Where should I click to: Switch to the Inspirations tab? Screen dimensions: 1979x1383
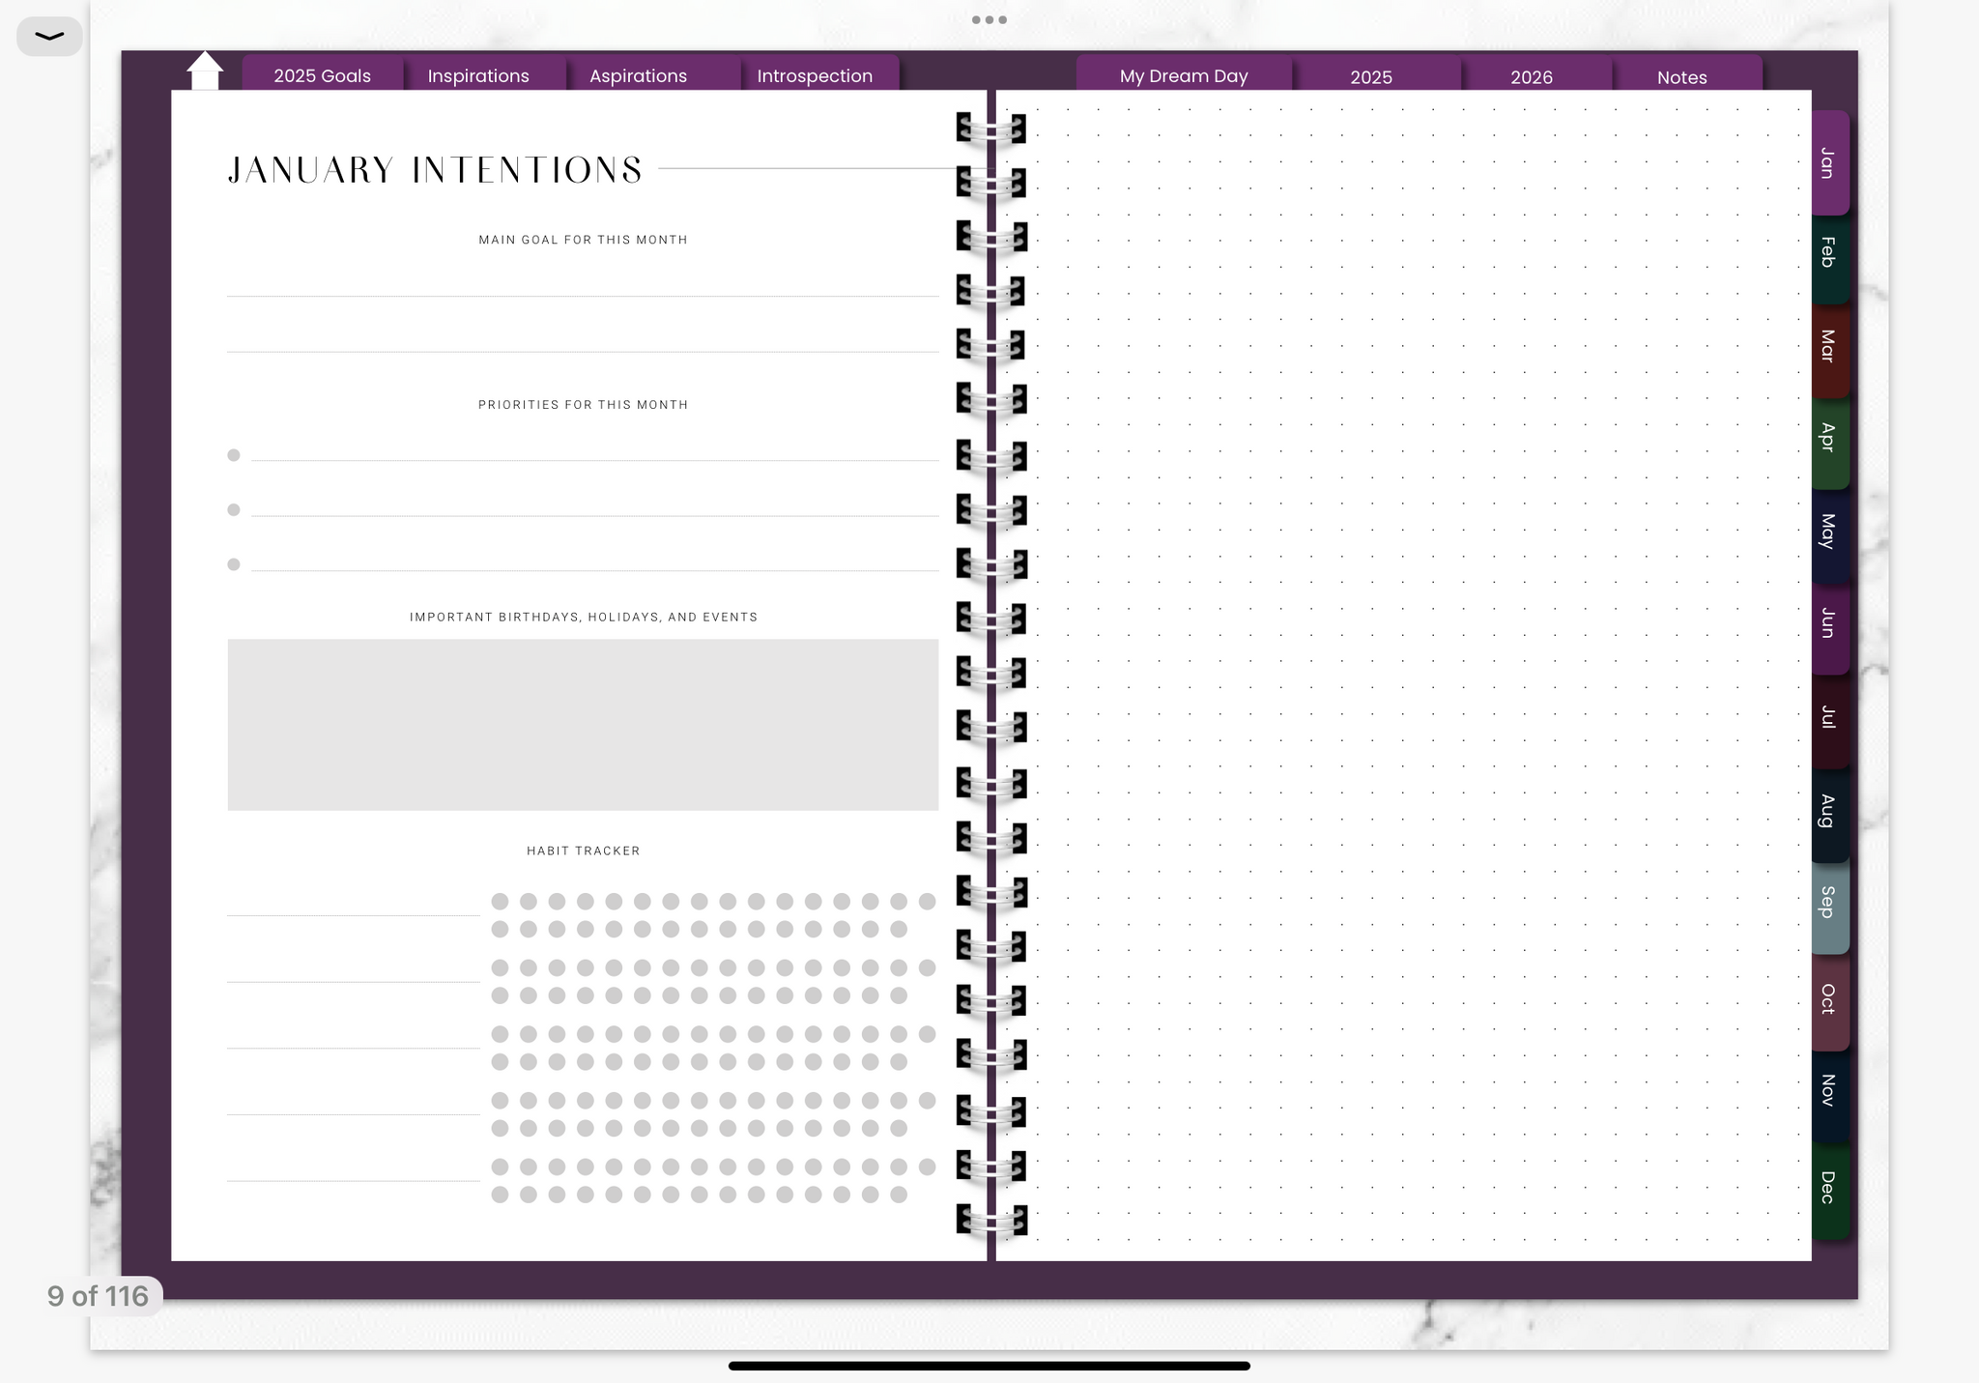point(478,75)
